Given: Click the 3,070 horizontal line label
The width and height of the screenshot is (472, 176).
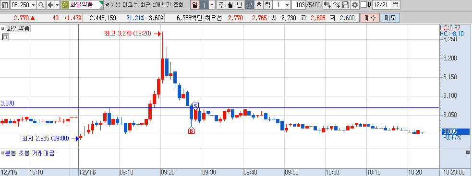Looking at the screenshot, I should pos(8,104).
